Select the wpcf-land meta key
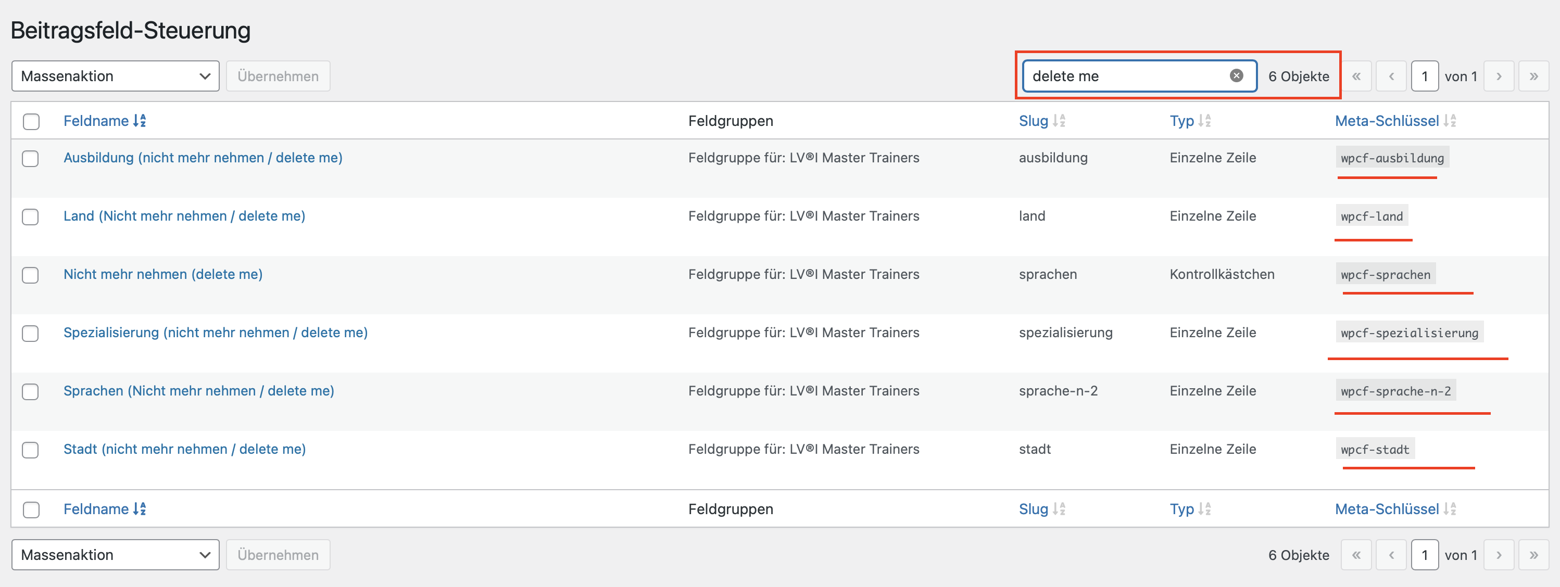Image resolution: width=1560 pixels, height=587 pixels. coord(1372,216)
